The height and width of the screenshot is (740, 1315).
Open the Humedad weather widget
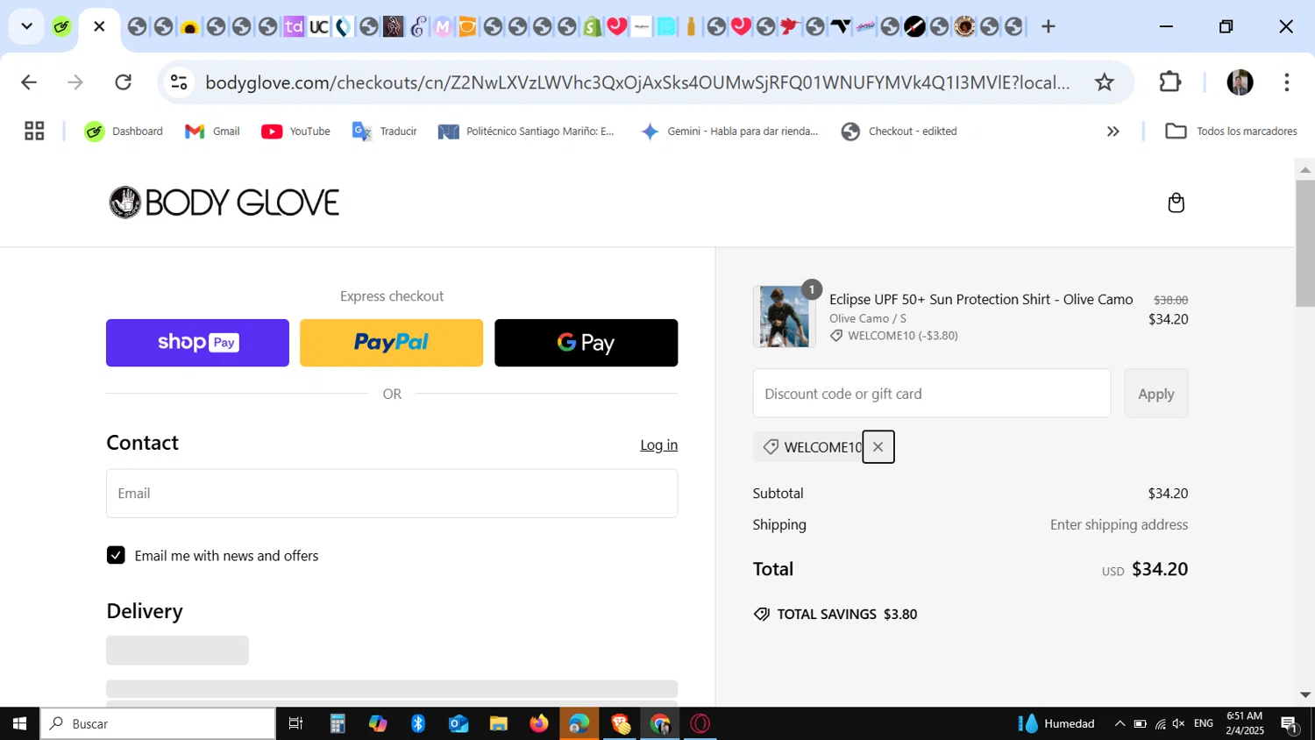point(1056,723)
